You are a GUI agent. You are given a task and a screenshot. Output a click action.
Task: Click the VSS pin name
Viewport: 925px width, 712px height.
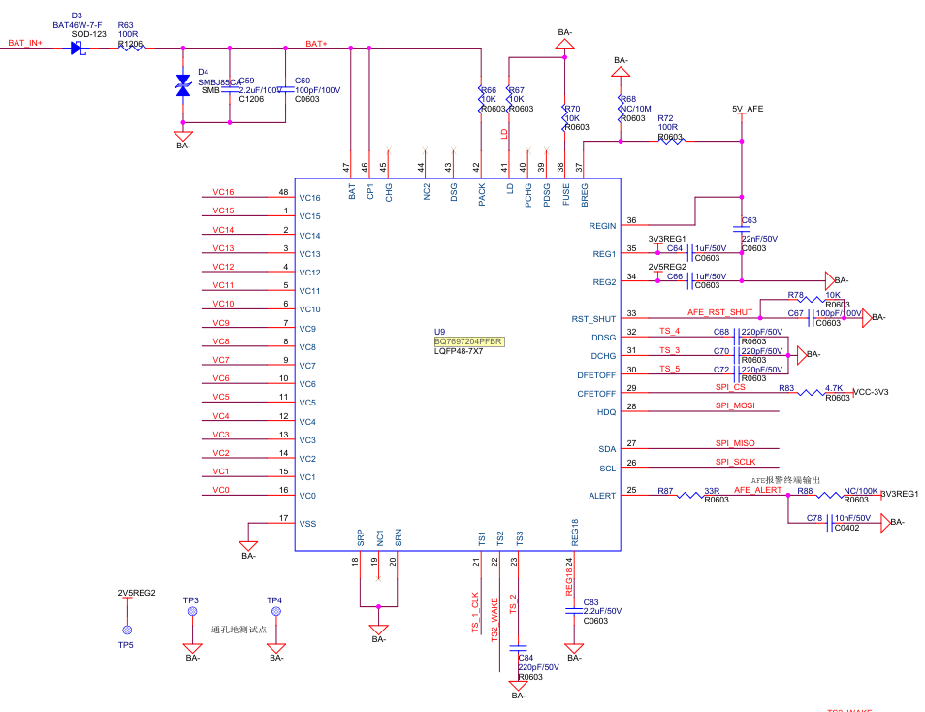(x=307, y=524)
